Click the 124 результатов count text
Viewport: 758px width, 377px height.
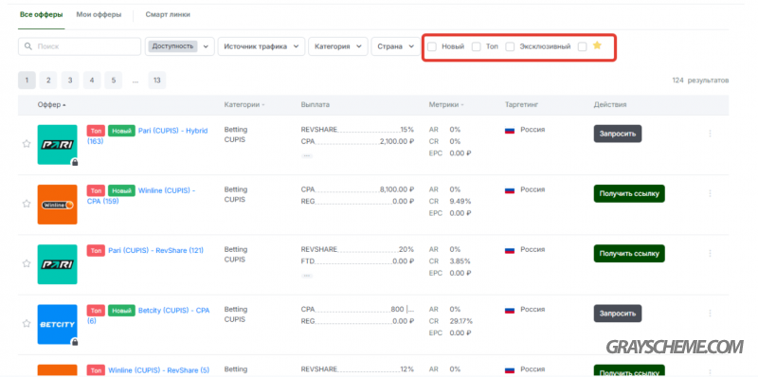point(700,81)
